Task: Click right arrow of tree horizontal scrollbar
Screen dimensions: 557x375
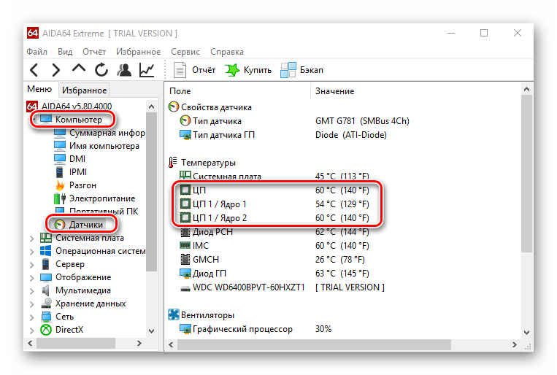Action: [x=139, y=344]
